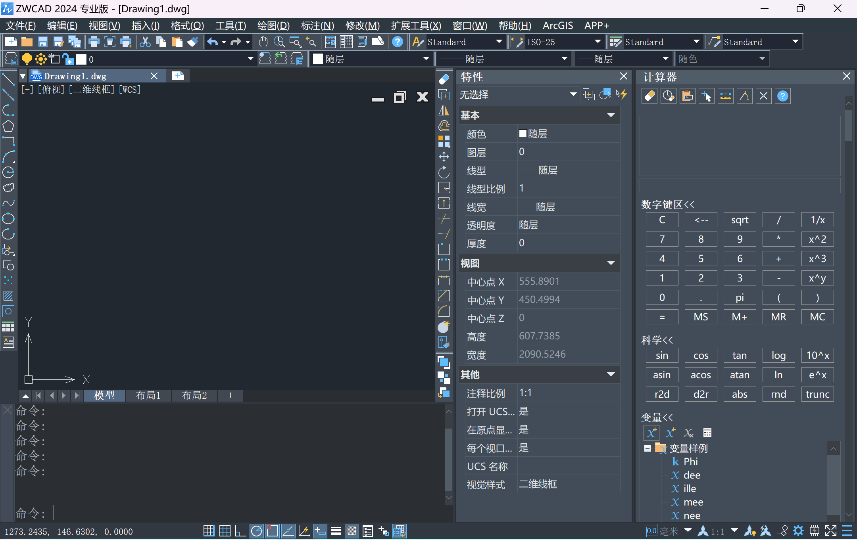This screenshot has height=540, width=857.
Task: Select the Erase tool in modify toolbar
Action: [x=444, y=79]
